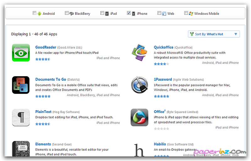The height and width of the screenshot is (161, 251).
Task: Click '(Agile Web Solutions)' developer name
Action: pyautogui.click(x=188, y=79)
